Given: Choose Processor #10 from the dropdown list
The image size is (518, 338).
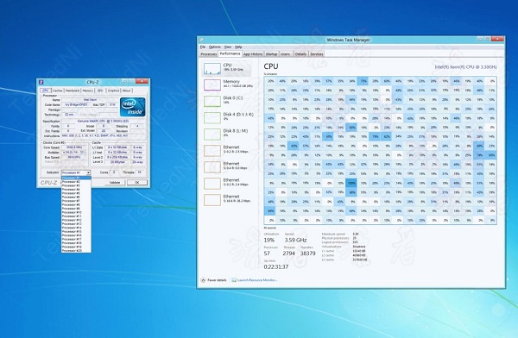Looking at the screenshot, I should [x=72, y=212].
